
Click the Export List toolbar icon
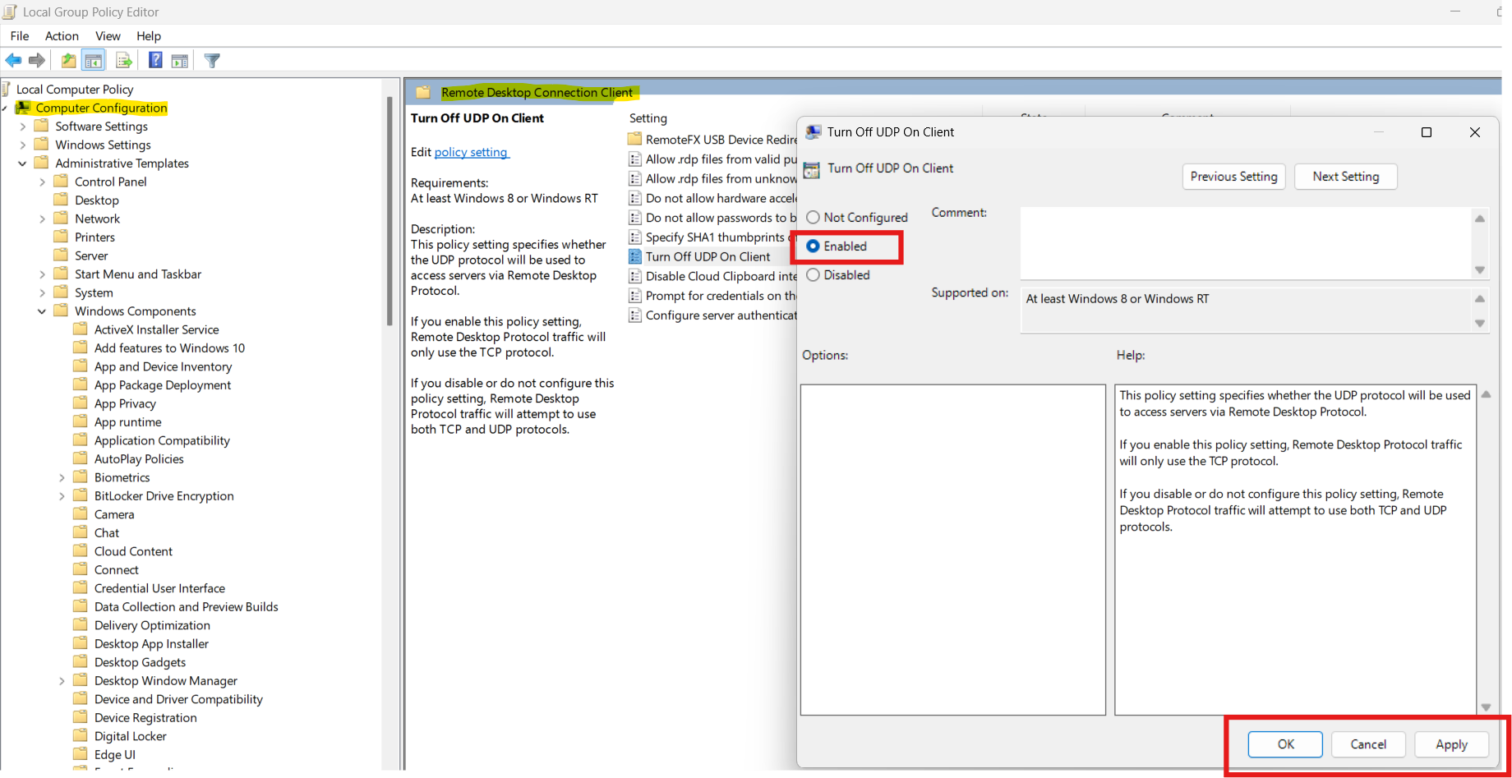click(x=124, y=60)
